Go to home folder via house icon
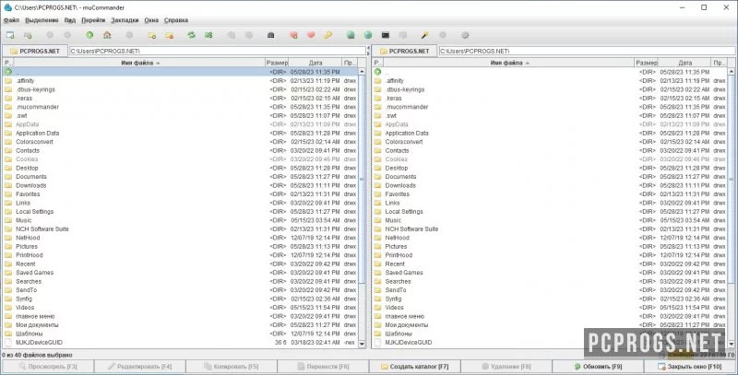Viewport: 738px width, 375px height. (x=107, y=35)
